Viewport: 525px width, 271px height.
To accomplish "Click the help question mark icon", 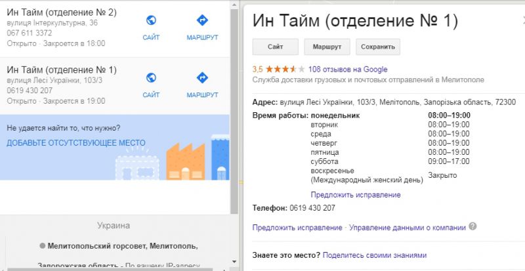I will [x=472, y=226].
